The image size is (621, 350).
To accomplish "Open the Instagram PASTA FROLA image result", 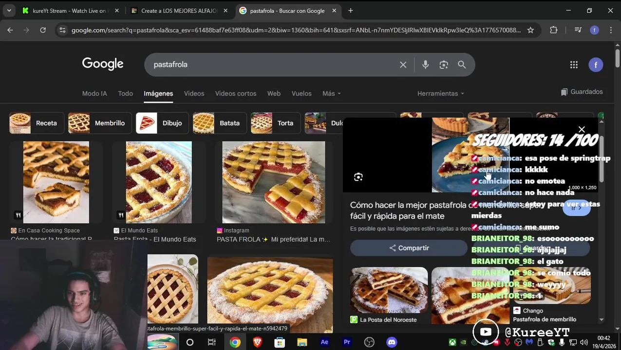I will click(274, 182).
